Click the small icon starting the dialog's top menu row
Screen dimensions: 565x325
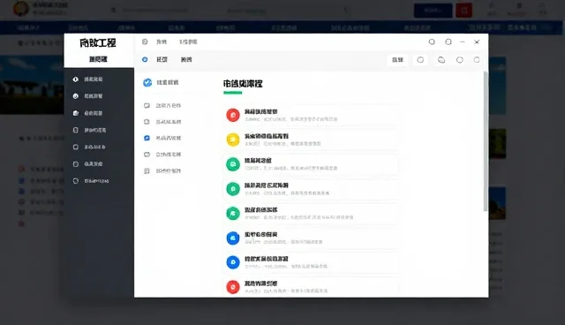145,42
